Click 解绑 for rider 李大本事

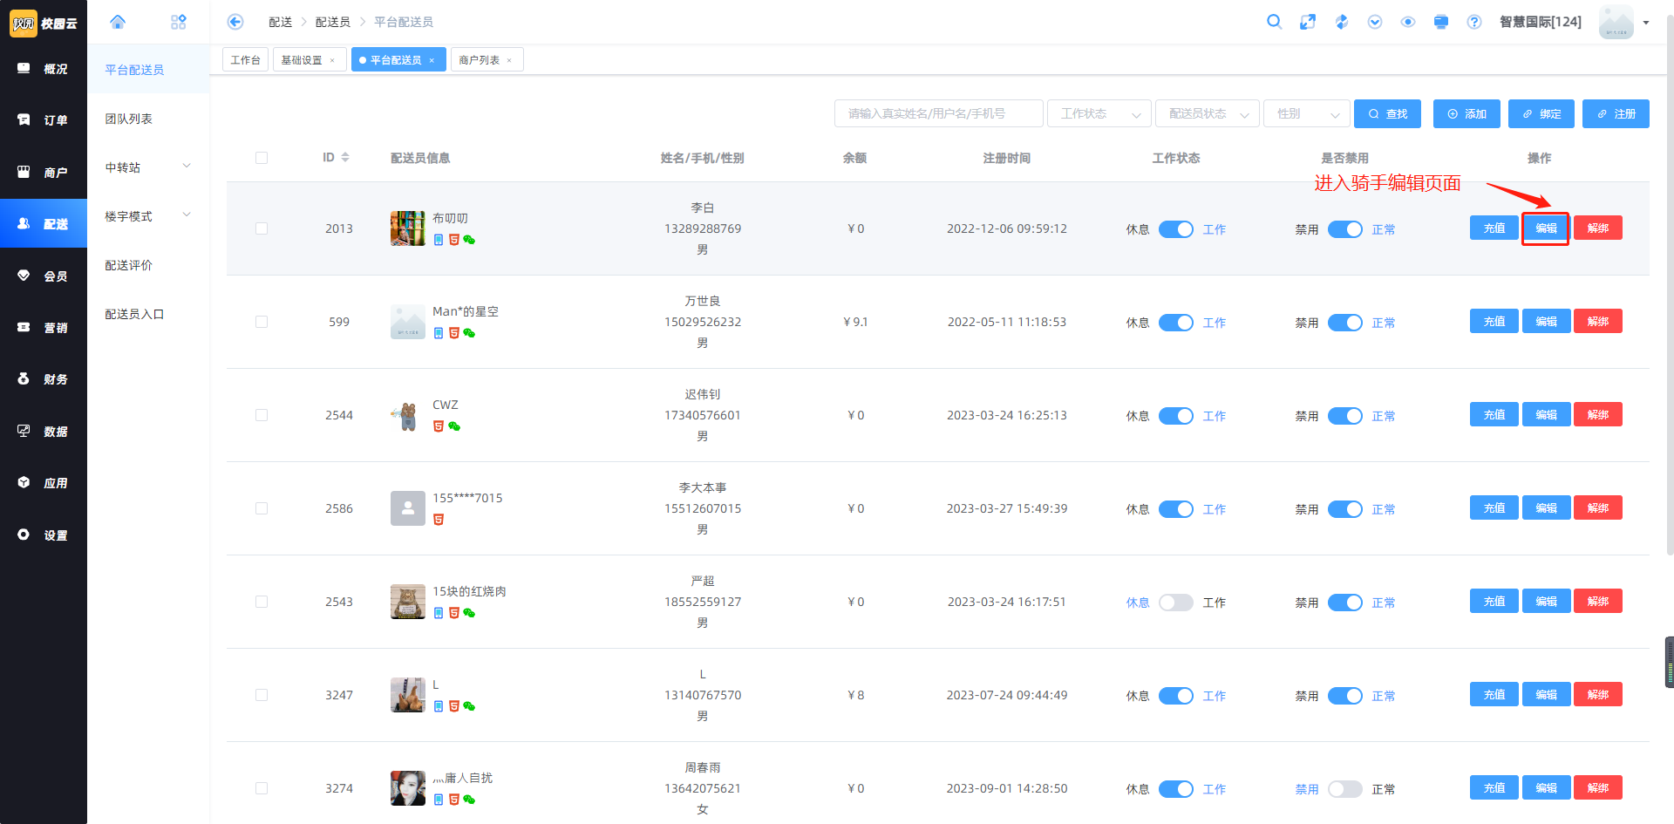[x=1598, y=508]
